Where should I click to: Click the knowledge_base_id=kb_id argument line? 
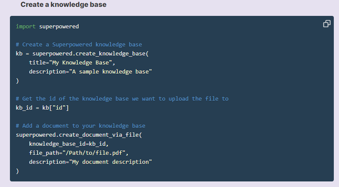tap(69, 144)
